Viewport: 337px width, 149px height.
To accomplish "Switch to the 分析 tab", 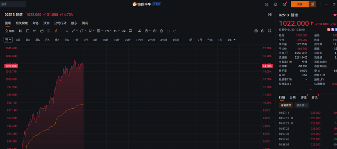I will click(293, 97).
